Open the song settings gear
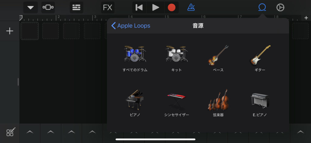This screenshot has width=311, height=143. (x=280, y=7)
